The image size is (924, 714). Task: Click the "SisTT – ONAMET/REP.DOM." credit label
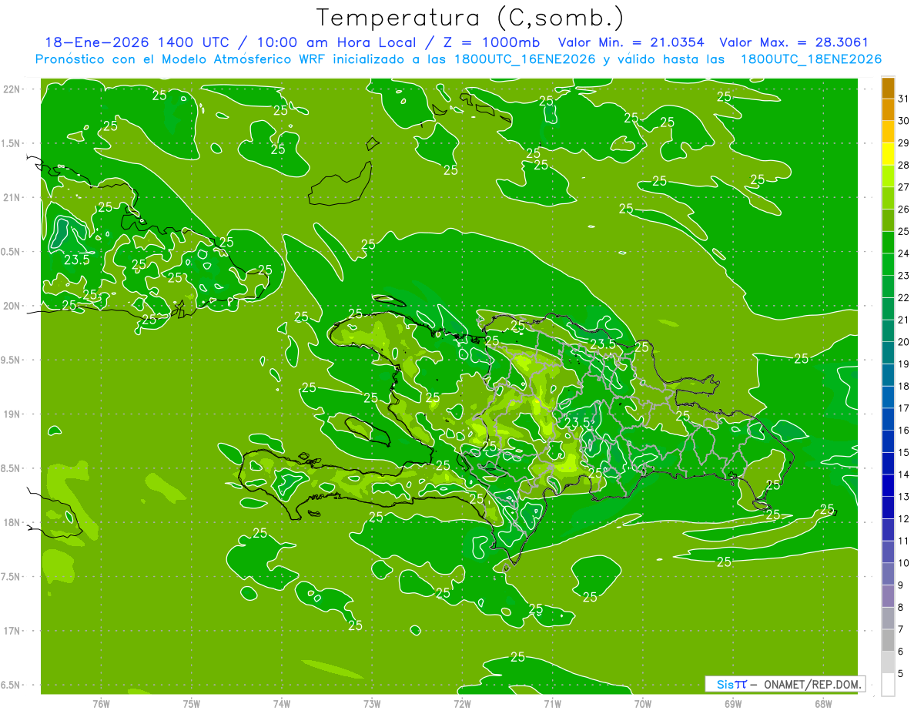click(x=785, y=684)
